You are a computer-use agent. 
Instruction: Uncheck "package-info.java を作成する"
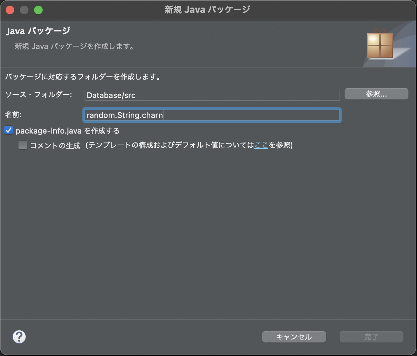point(9,130)
